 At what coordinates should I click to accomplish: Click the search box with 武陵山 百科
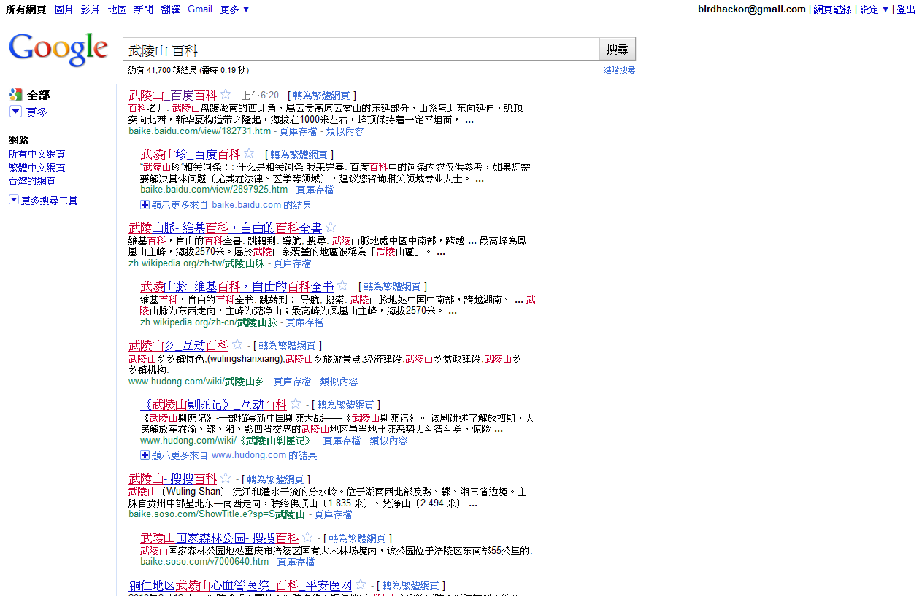click(361, 50)
